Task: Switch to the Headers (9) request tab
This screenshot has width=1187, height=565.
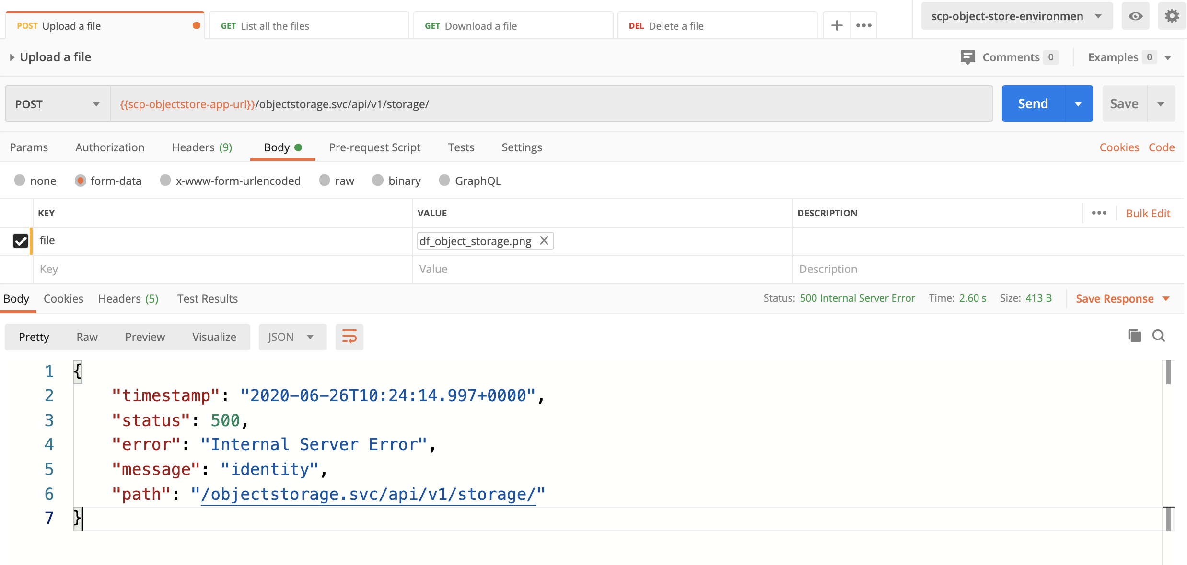Action: [202, 147]
